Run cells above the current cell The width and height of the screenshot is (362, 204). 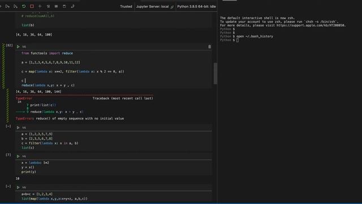7,6
